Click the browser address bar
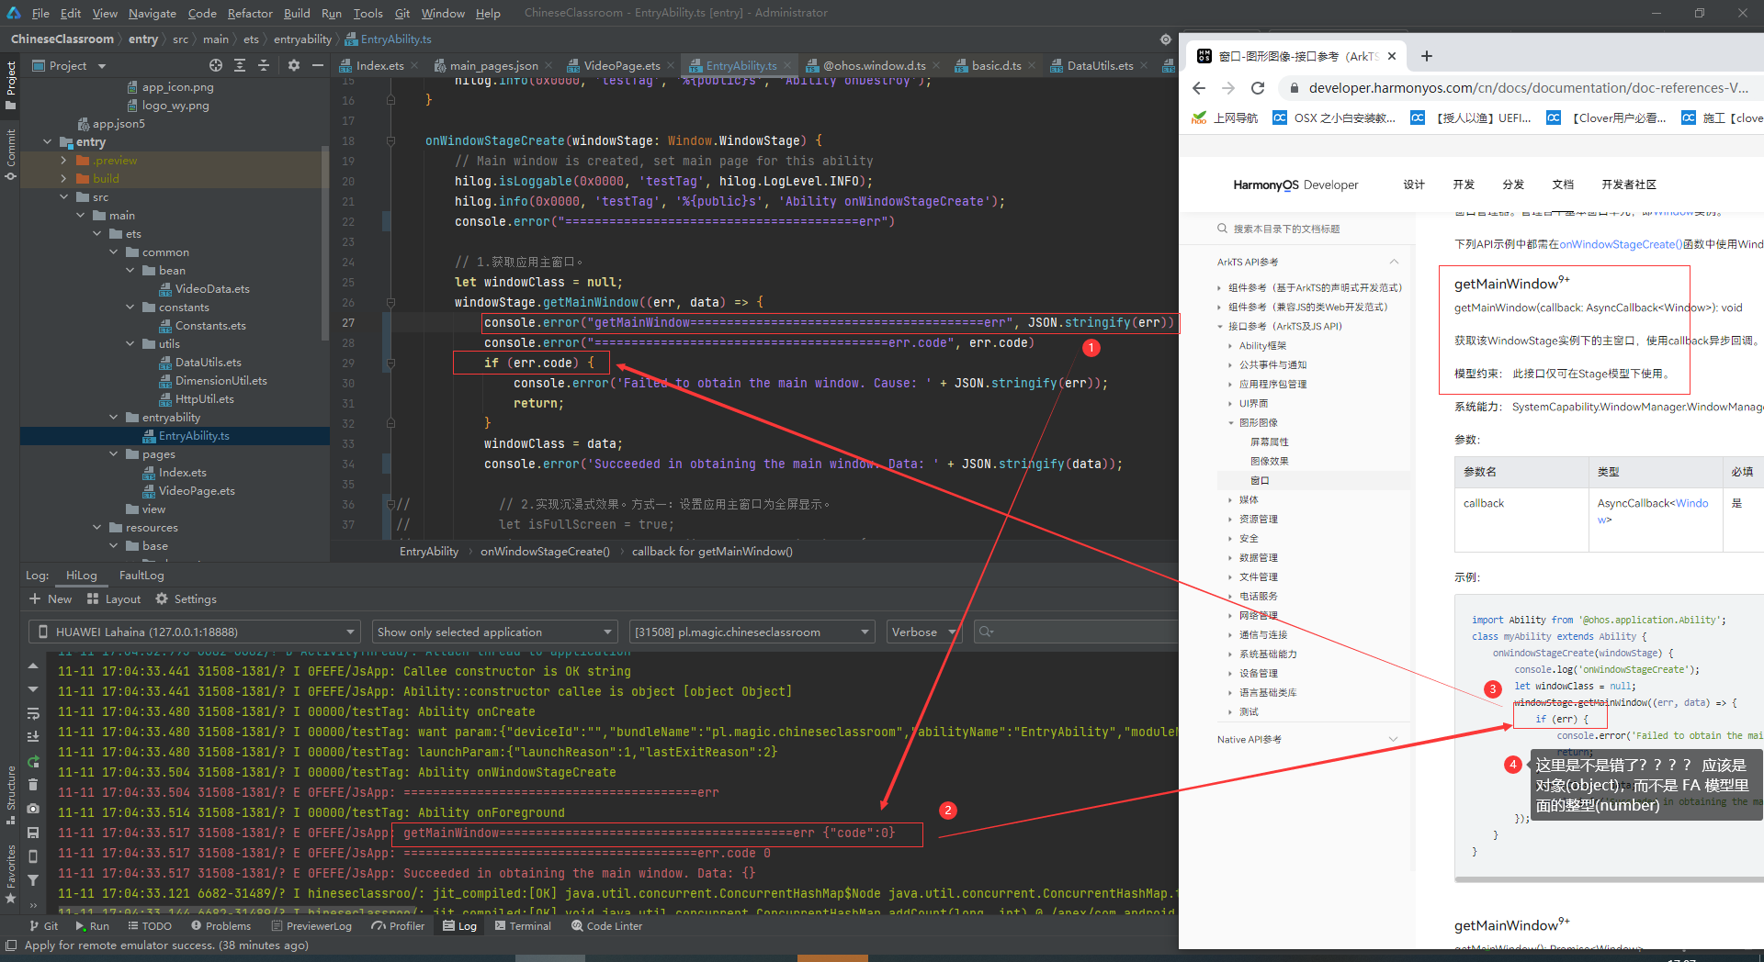 pyautogui.click(x=1528, y=88)
